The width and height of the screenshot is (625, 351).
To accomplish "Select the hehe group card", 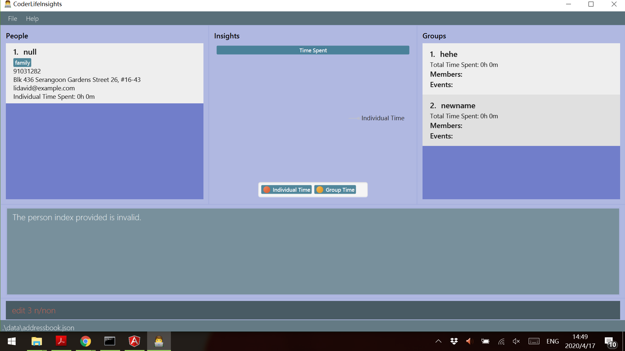I will [x=521, y=69].
